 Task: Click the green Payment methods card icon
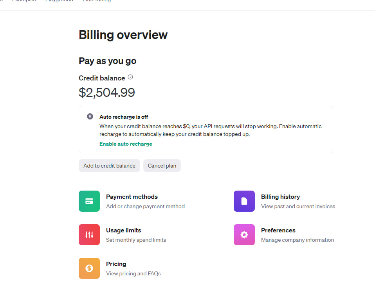pos(89,201)
